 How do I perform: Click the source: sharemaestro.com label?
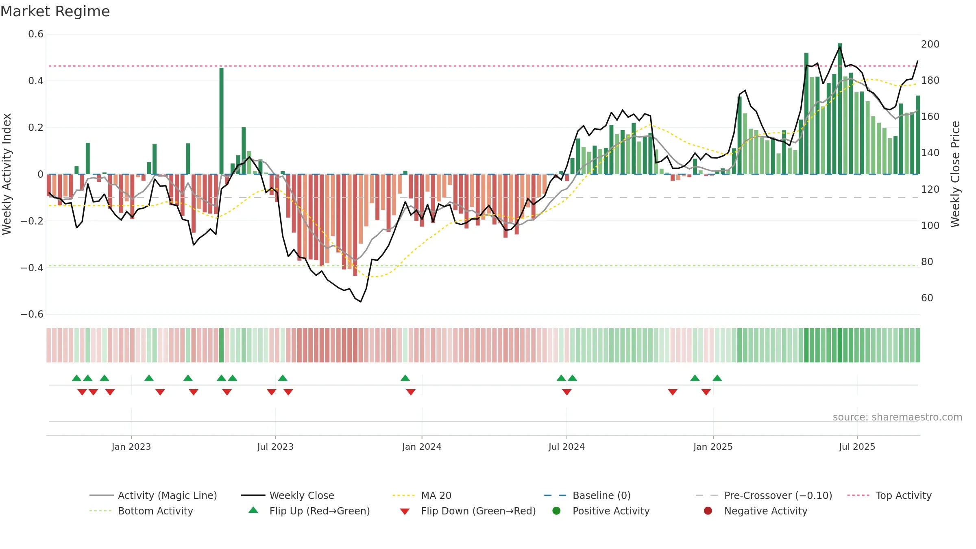[x=898, y=417]
